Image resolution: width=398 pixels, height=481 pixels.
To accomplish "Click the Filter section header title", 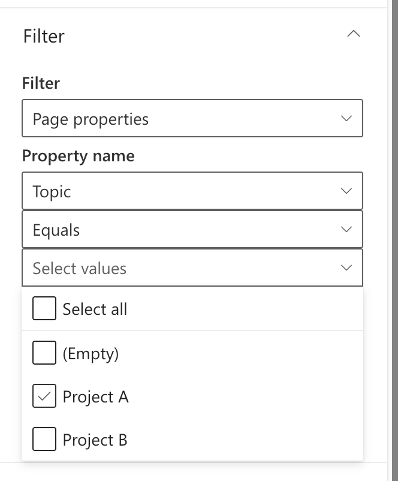I will [x=44, y=36].
